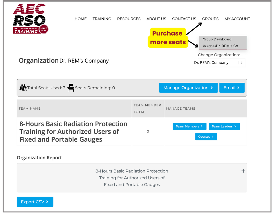Expand the Organization Report plus icon

(x=243, y=171)
